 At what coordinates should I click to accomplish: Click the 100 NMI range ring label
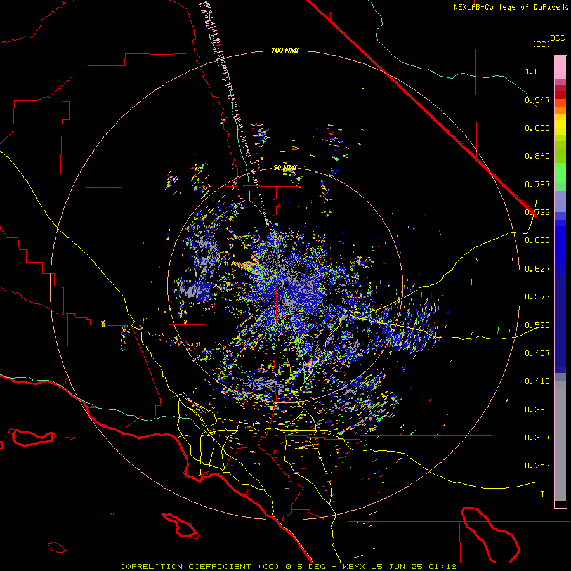[285, 50]
